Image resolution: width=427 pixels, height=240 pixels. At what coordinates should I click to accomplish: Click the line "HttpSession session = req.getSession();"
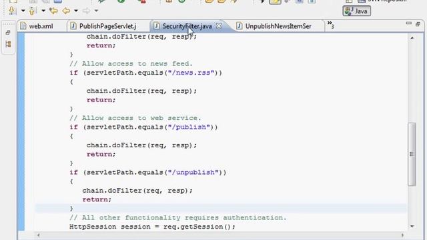(x=152, y=227)
